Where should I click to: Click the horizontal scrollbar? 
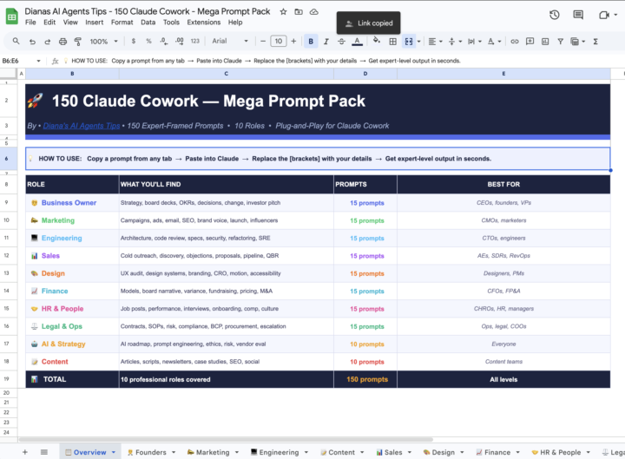click(x=226, y=439)
